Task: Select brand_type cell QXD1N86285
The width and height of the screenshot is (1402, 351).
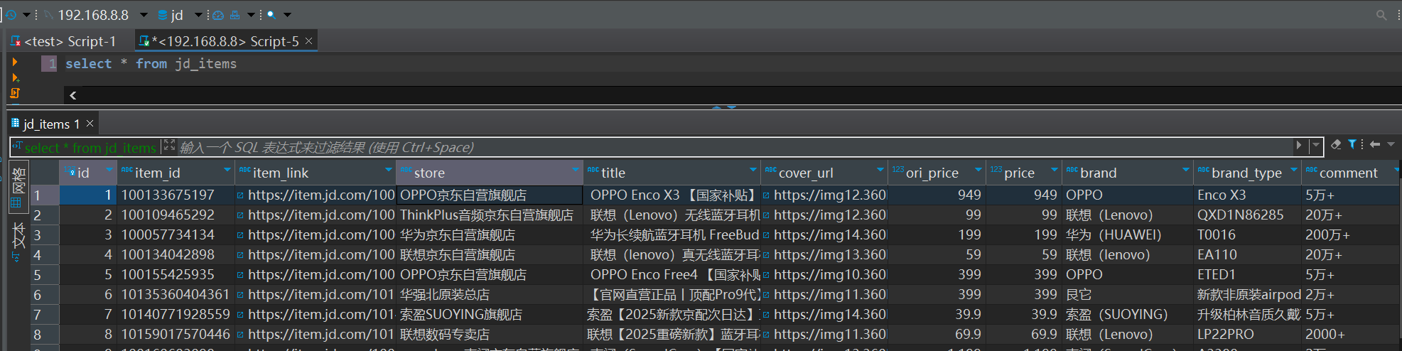Action: click(1247, 215)
